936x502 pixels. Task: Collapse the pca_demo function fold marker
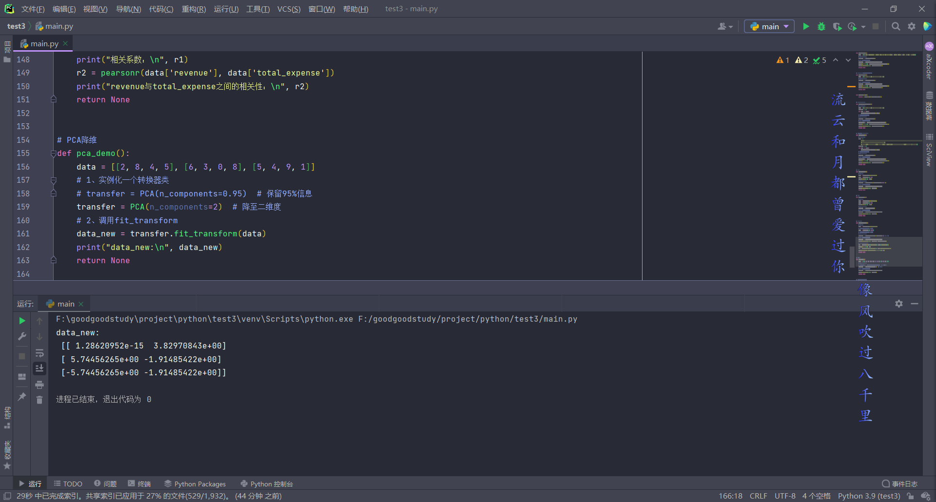[x=54, y=154]
